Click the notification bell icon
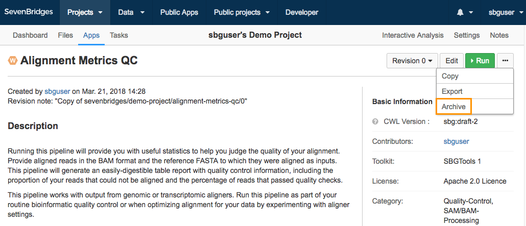 (460, 12)
